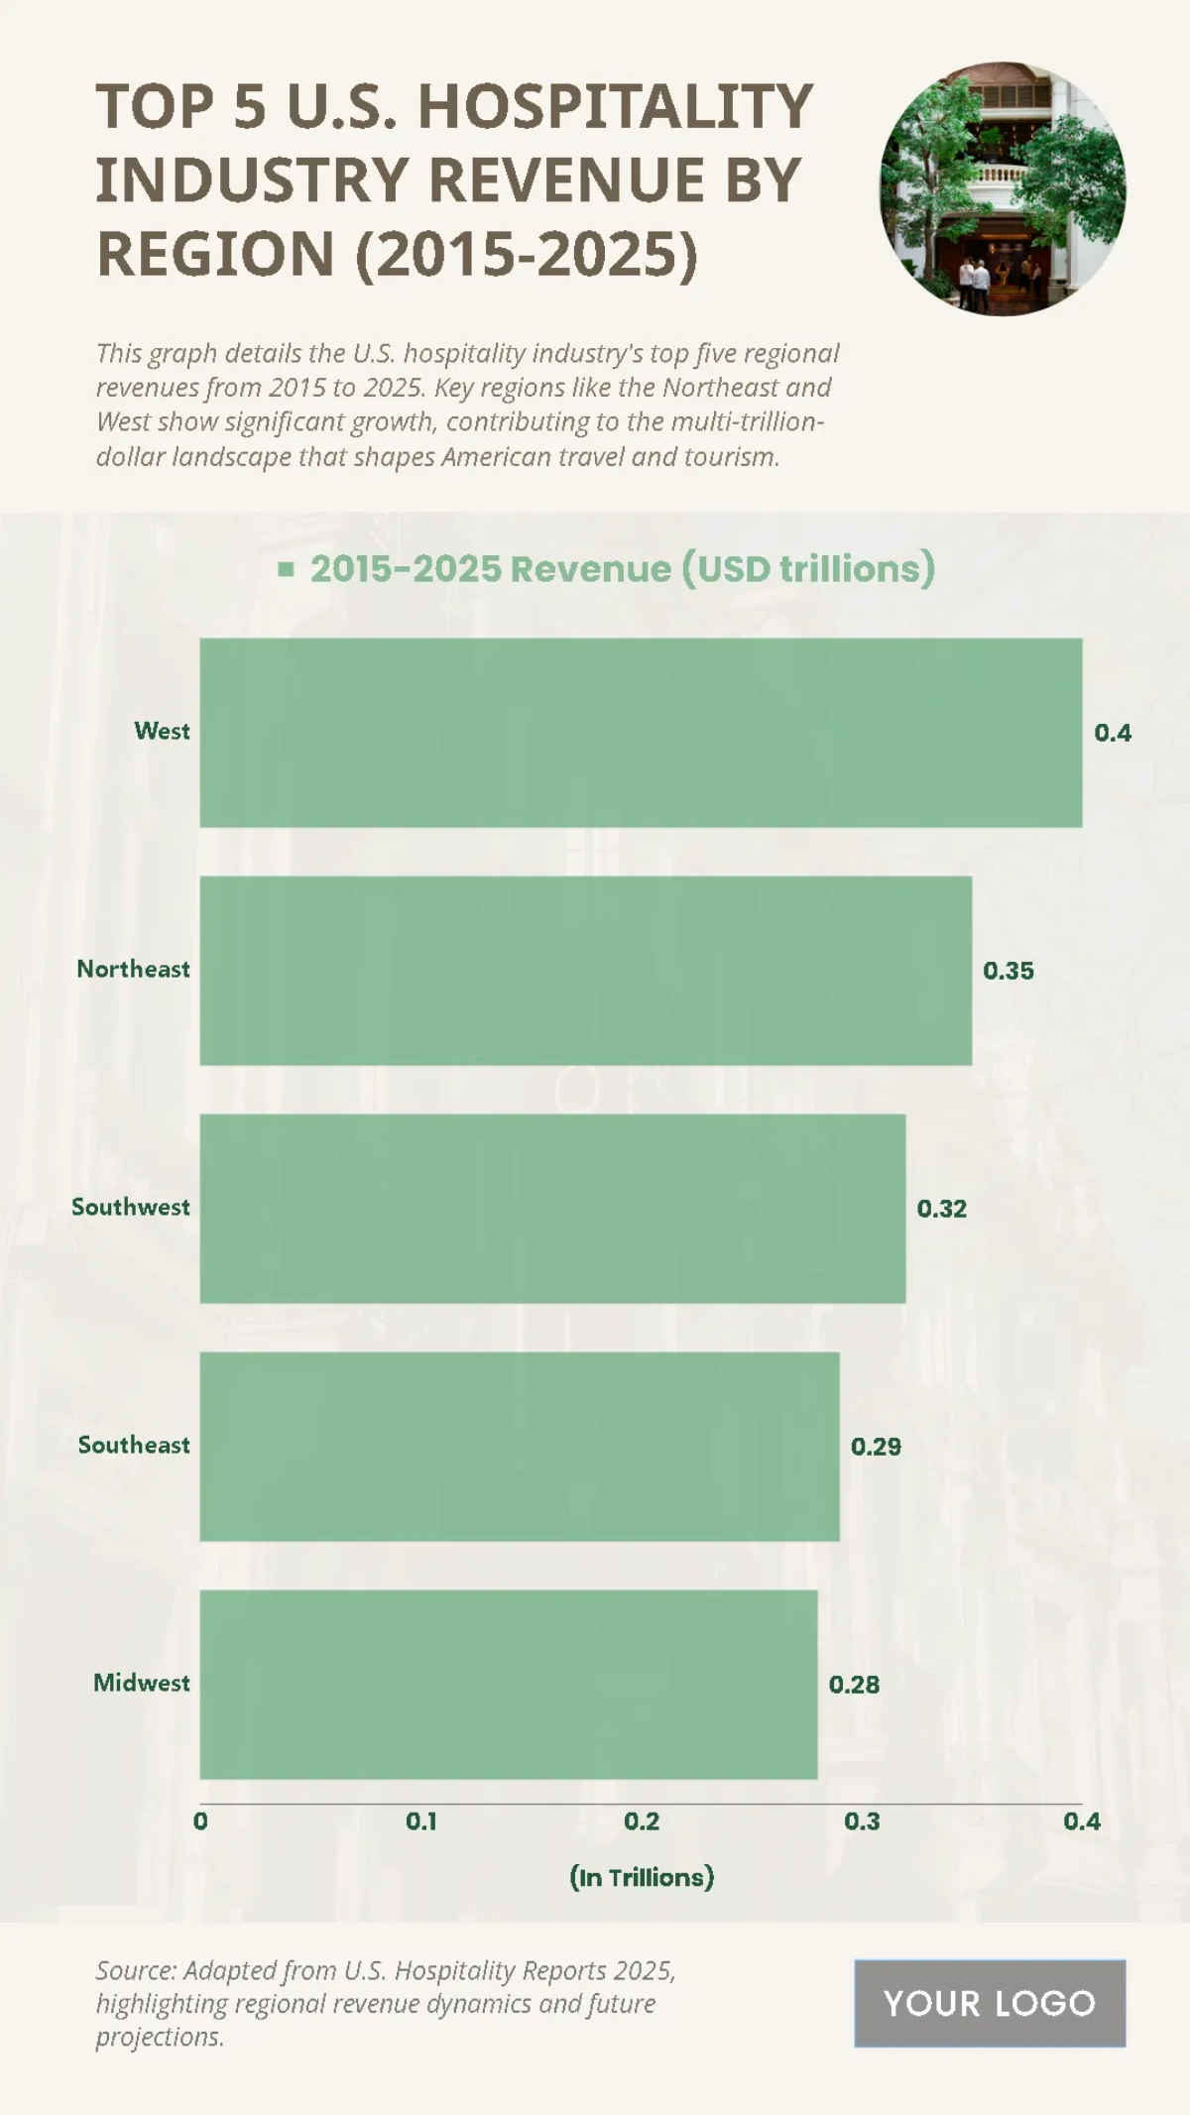The width and height of the screenshot is (1190, 2115).
Task: Select the Southwest revenue bar
Action: pyautogui.click(x=552, y=1208)
